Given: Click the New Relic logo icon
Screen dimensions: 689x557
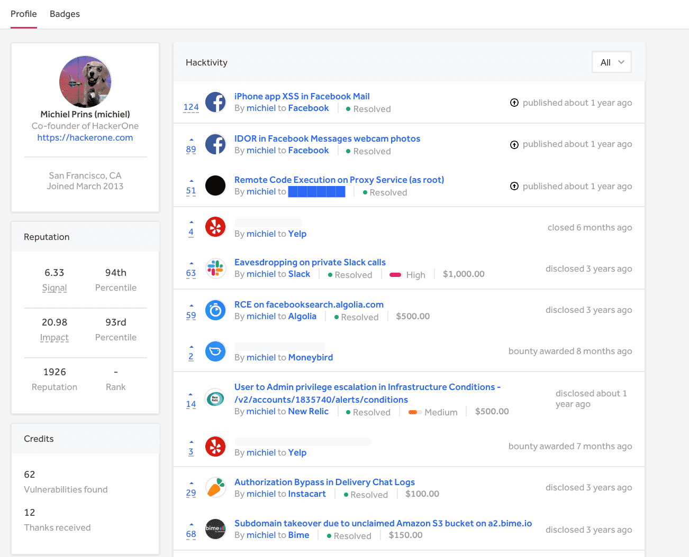Looking at the screenshot, I should click(215, 399).
